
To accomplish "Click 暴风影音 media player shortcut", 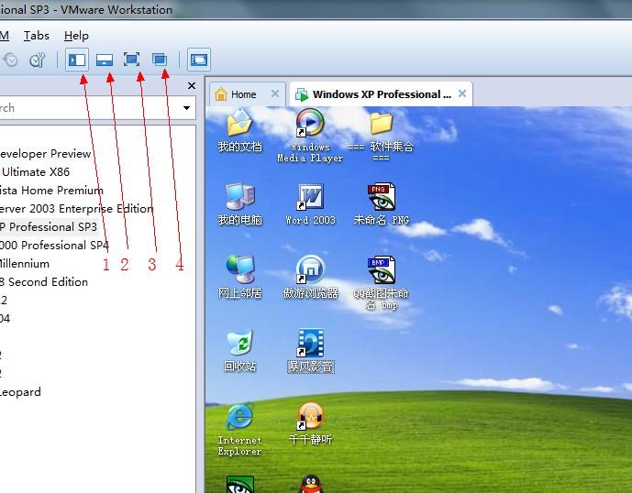I will 310,350.
